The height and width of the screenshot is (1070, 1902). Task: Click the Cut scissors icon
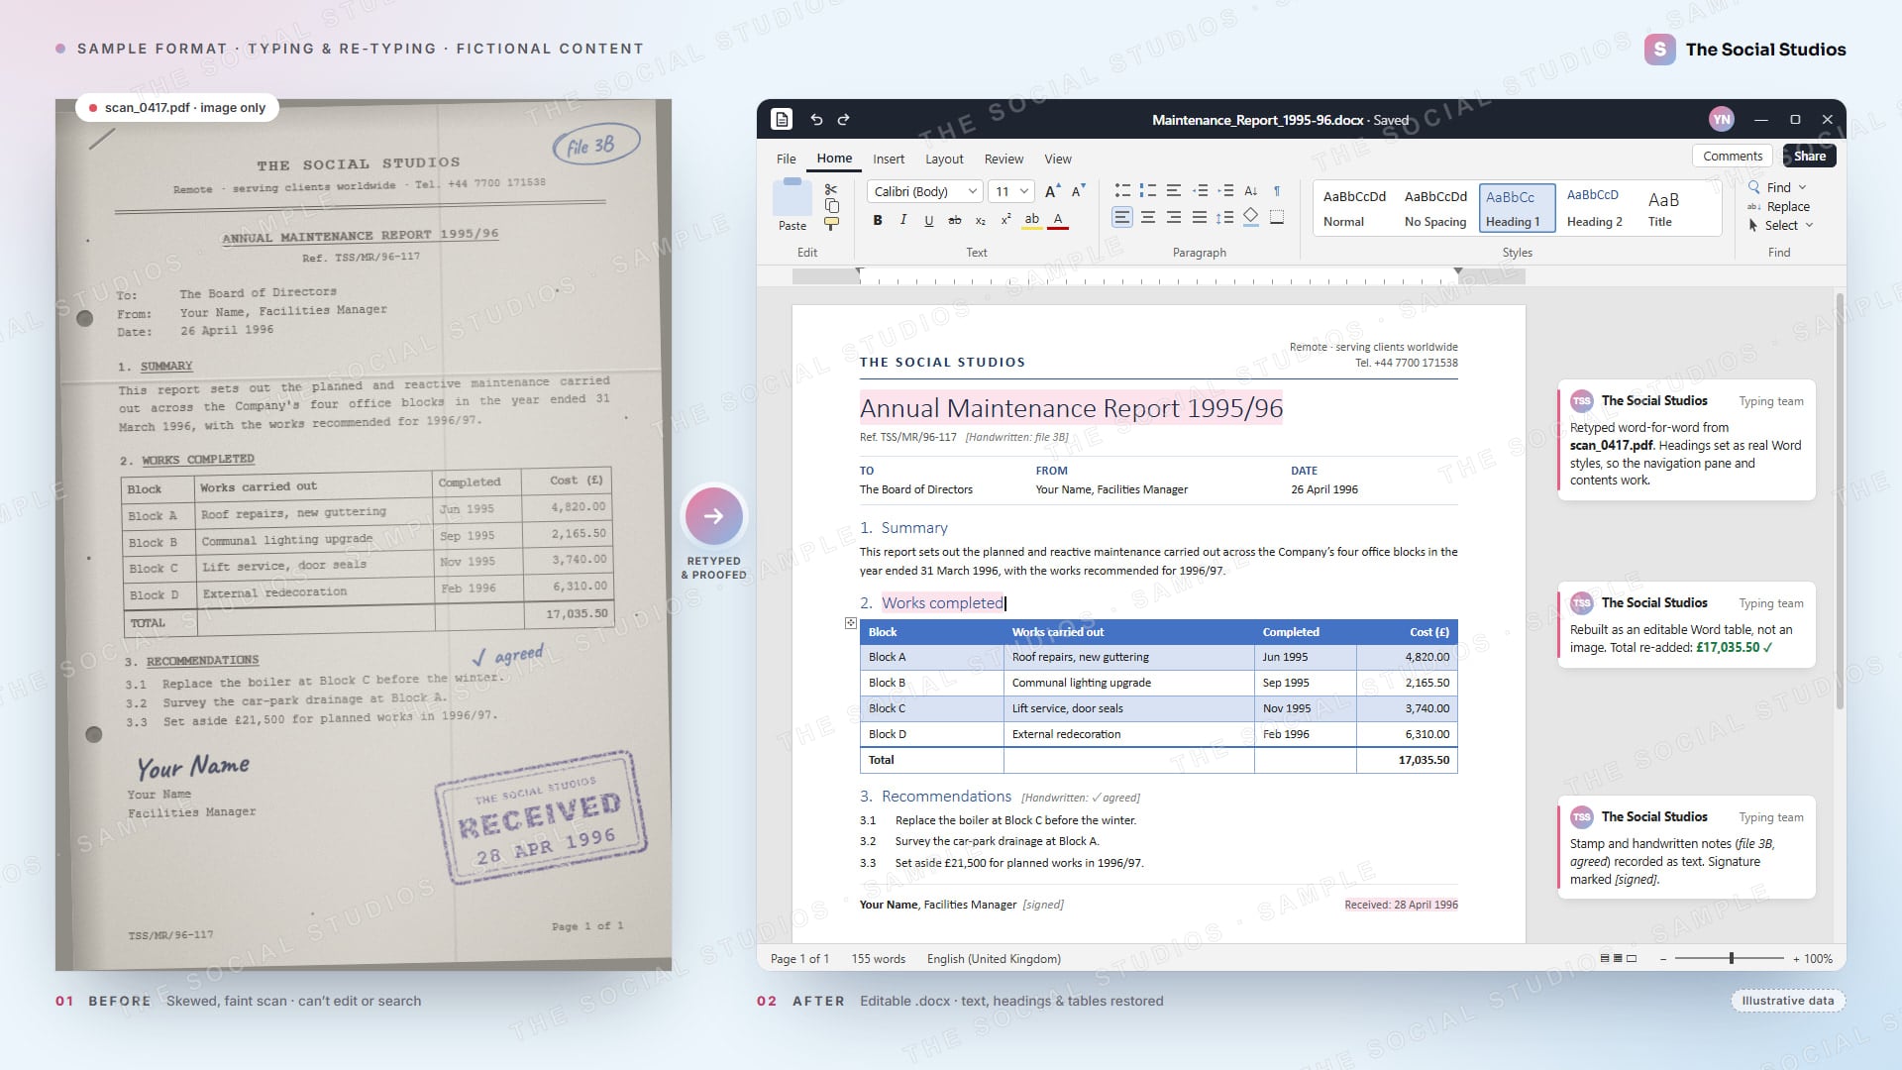(831, 189)
